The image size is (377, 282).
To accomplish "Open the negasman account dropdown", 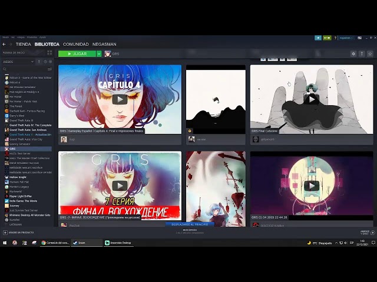I will 346,38.
